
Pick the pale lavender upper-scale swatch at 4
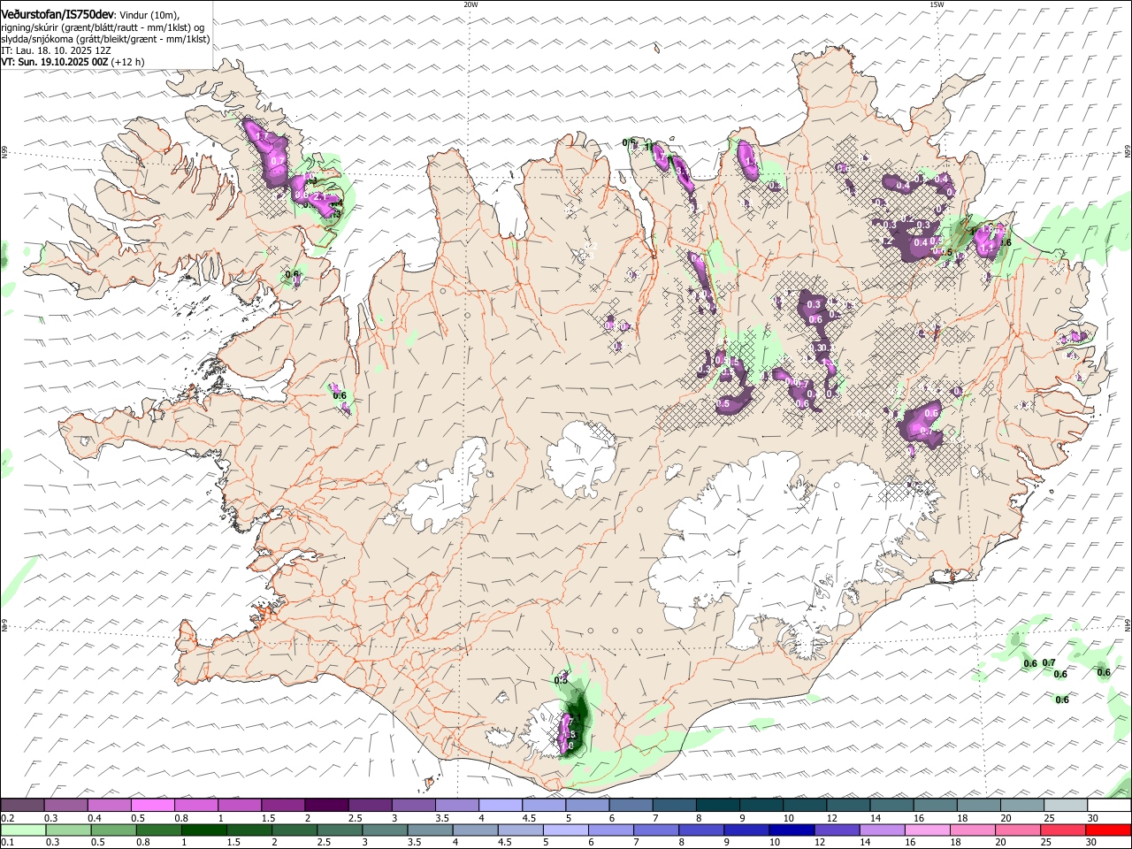pyautogui.click(x=501, y=805)
